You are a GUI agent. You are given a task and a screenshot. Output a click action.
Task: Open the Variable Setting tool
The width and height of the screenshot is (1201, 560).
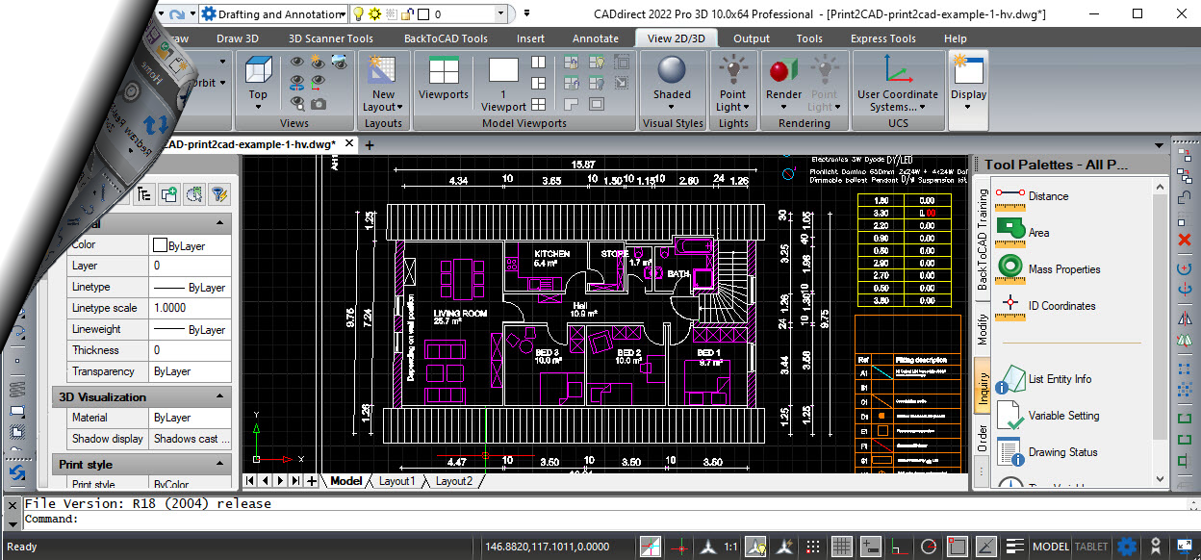[1047, 416]
